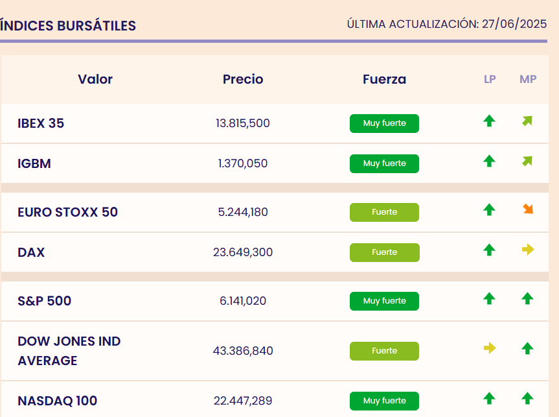Click S&P 500 'Muy fuerte' badge
The image size is (559, 417).
click(384, 301)
